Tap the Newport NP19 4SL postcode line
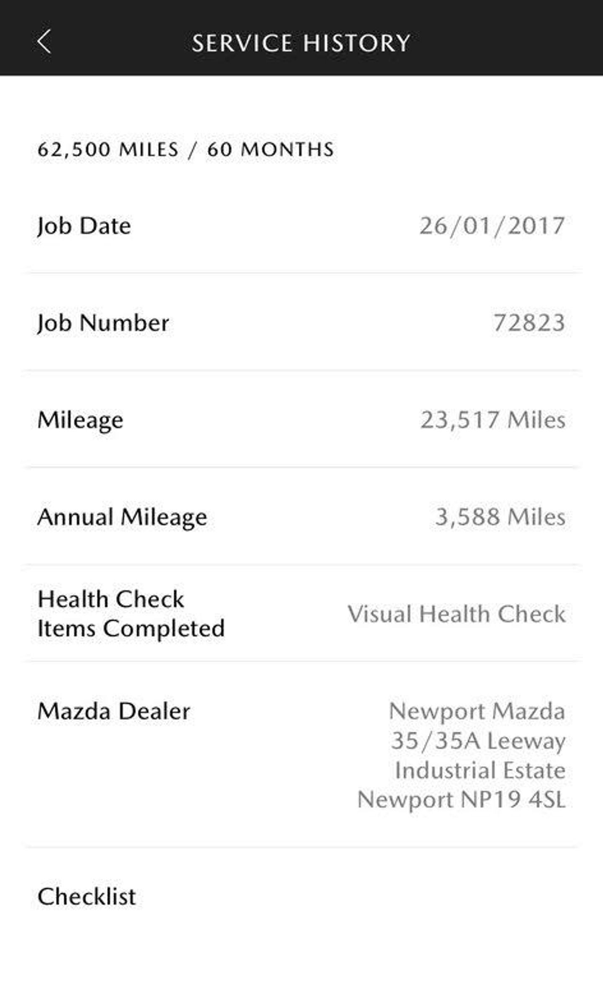 click(x=461, y=800)
